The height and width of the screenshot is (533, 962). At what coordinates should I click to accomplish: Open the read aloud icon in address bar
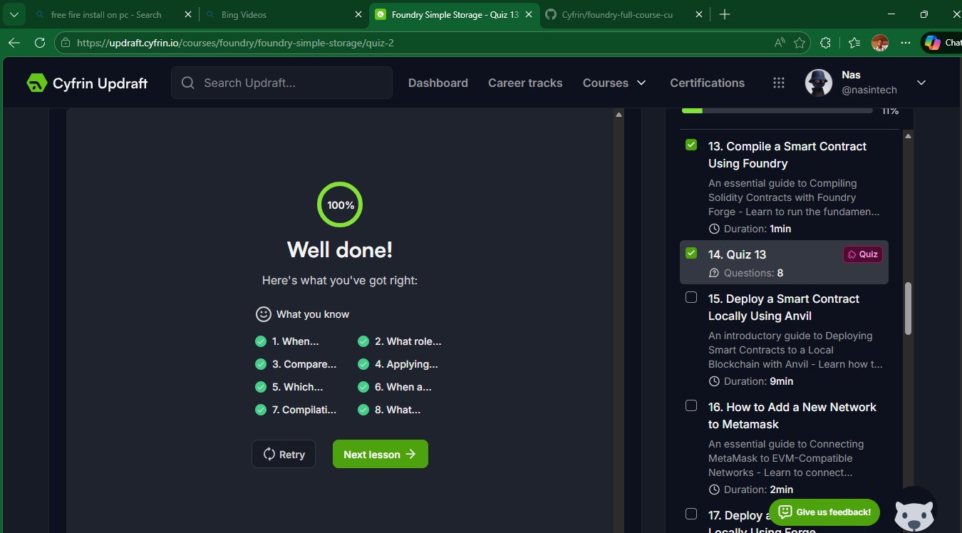point(780,43)
